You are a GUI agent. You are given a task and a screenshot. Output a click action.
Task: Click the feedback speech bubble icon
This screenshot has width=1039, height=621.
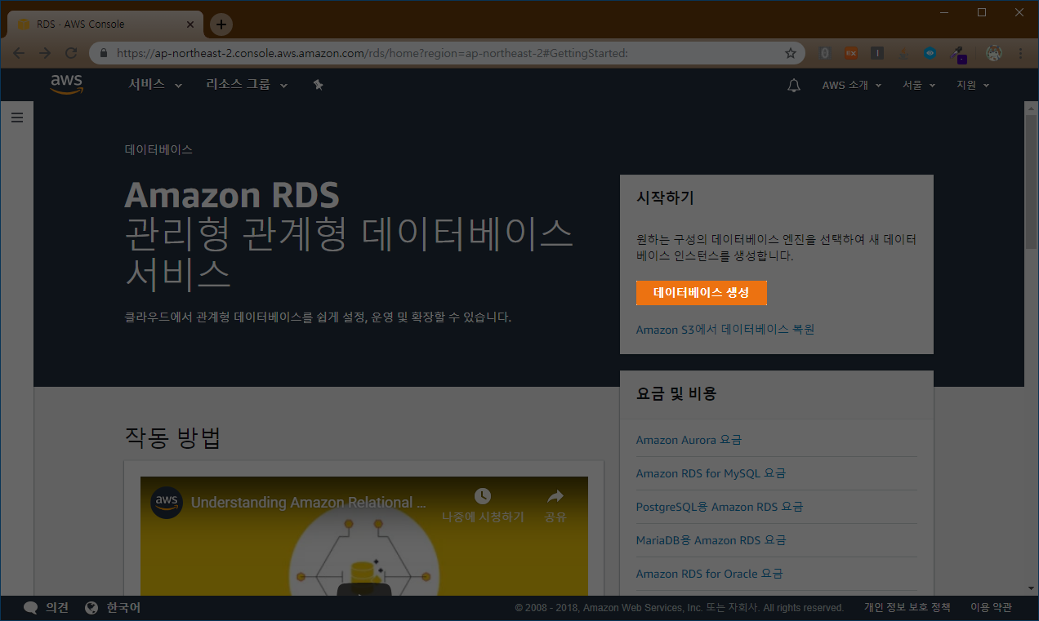coord(31,608)
